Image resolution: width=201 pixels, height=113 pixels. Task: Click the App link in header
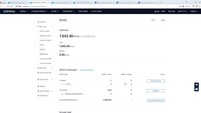pyautogui.click(x=157, y=11)
